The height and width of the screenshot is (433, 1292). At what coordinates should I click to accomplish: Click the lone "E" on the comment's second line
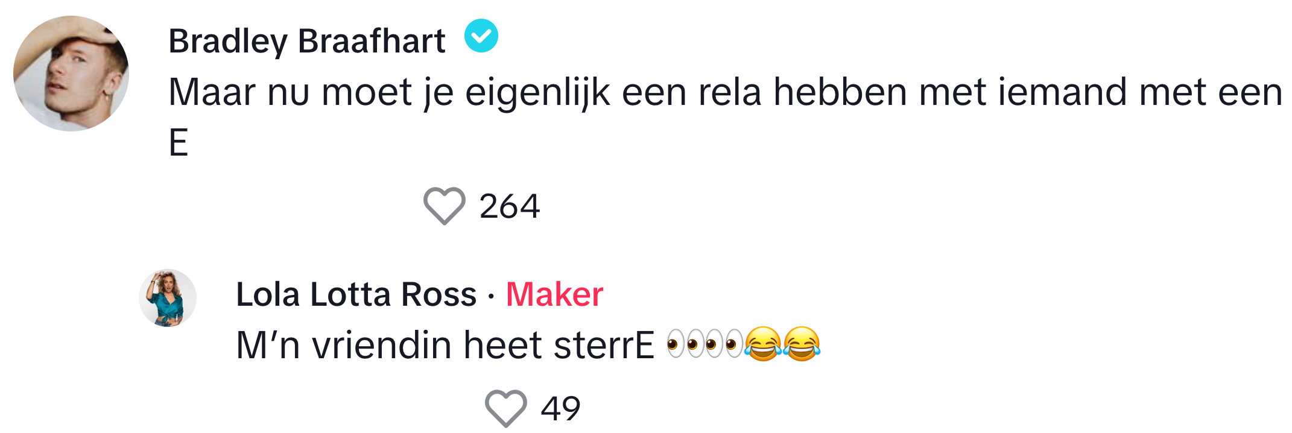(x=179, y=143)
